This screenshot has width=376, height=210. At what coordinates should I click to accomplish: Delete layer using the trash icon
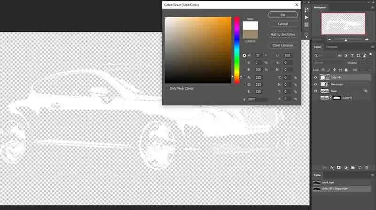pyautogui.click(x=367, y=168)
